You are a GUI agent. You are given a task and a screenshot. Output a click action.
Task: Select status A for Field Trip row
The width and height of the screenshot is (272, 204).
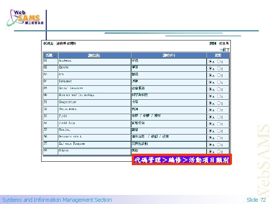(x=210, y=124)
